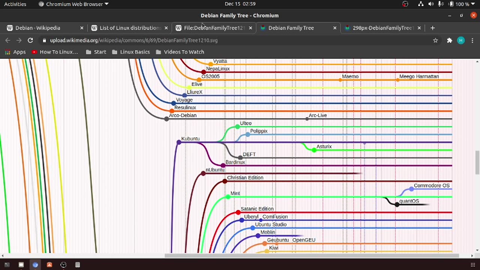
Task: Click the horizontal scrollbar right arrow
Action: 472,256
